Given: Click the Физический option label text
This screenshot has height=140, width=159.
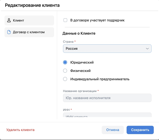Looking at the screenshot, I should (80, 71).
